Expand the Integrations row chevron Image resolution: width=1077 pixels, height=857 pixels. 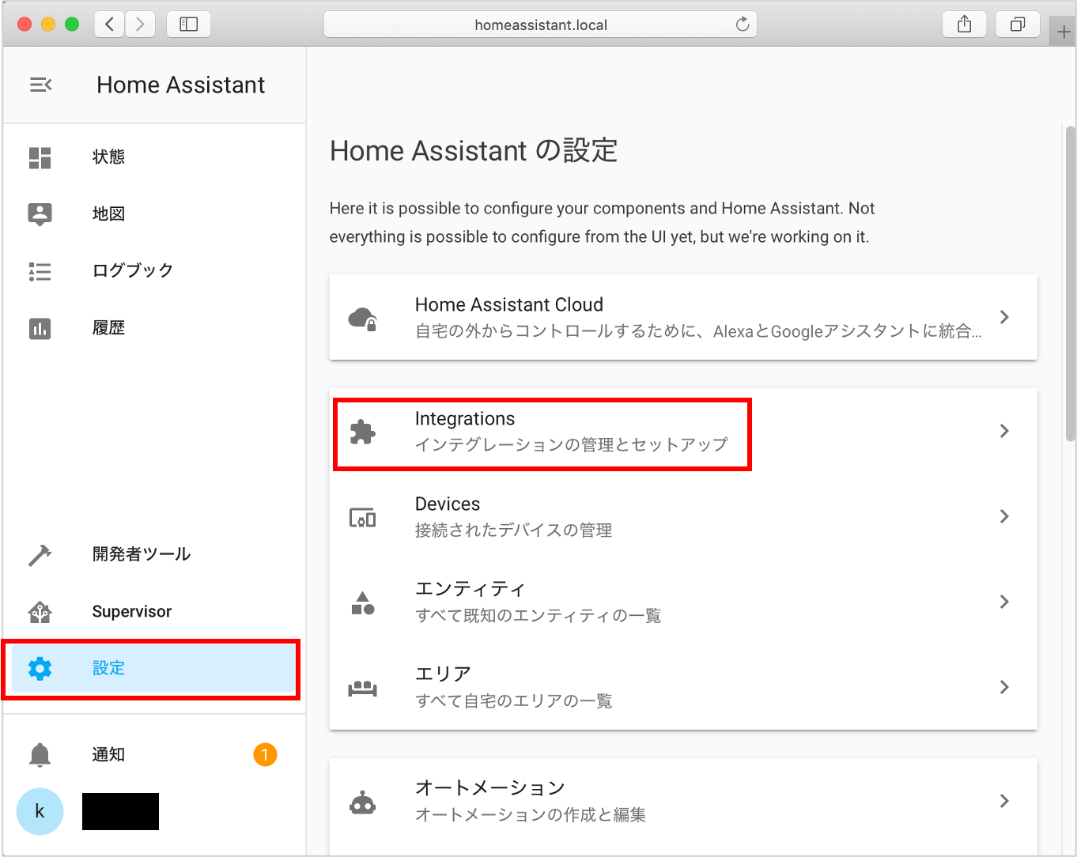click(1004, 431)
